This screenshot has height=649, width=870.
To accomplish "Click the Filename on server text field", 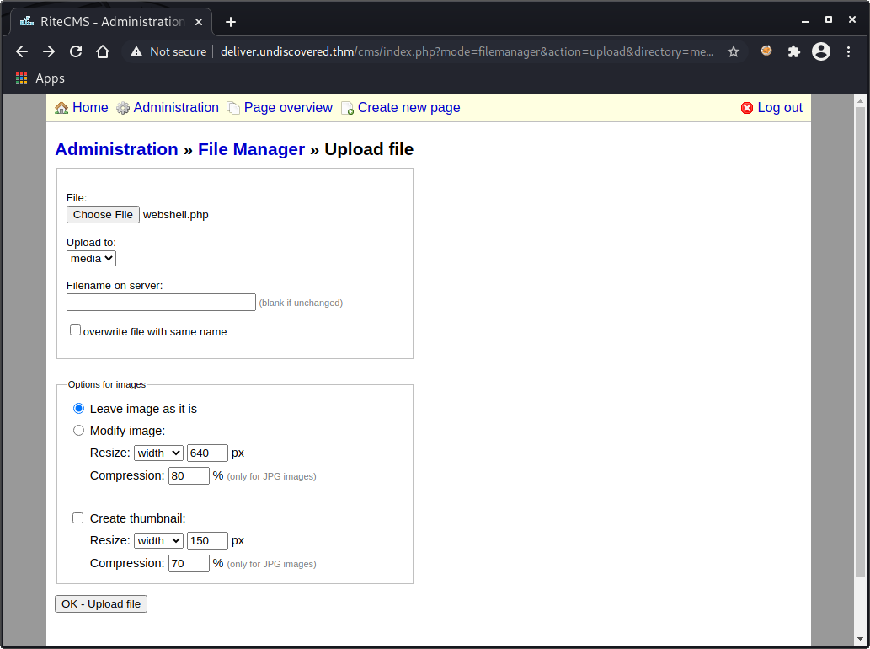I will coord(161,303).
